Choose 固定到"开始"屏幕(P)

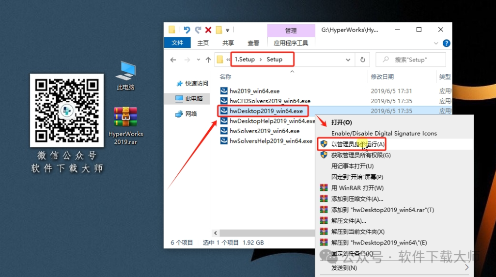(x=394, y=177)
